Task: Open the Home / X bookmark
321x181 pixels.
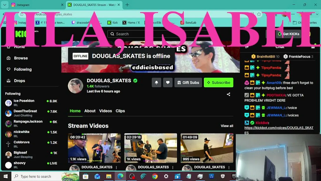Action: coord(131,23)
